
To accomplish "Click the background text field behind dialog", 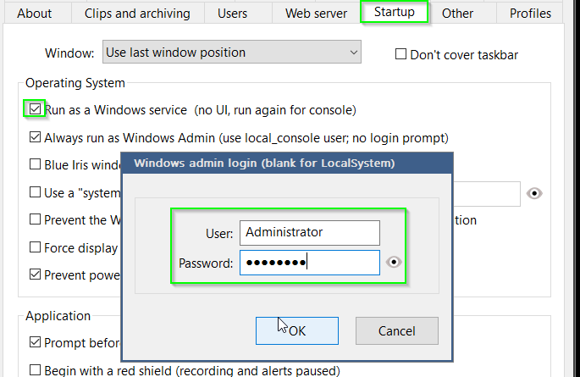I will pos(487,194).
